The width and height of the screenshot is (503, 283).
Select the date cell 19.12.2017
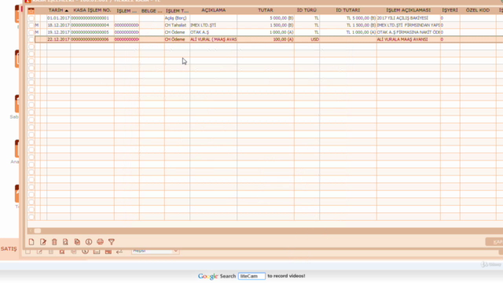[x=58, y=32]
